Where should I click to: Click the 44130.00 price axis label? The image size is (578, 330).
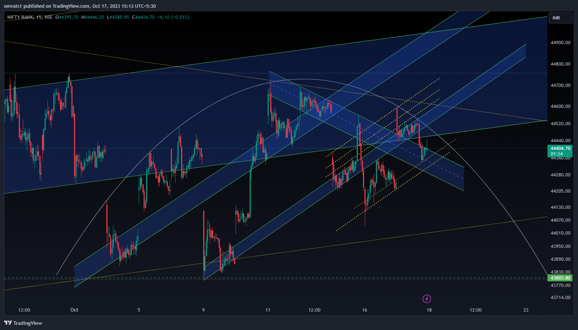[x=560, y=207]
